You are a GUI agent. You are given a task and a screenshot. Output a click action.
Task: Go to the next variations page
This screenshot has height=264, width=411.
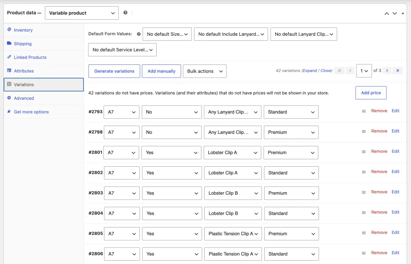tap(387, 71)
